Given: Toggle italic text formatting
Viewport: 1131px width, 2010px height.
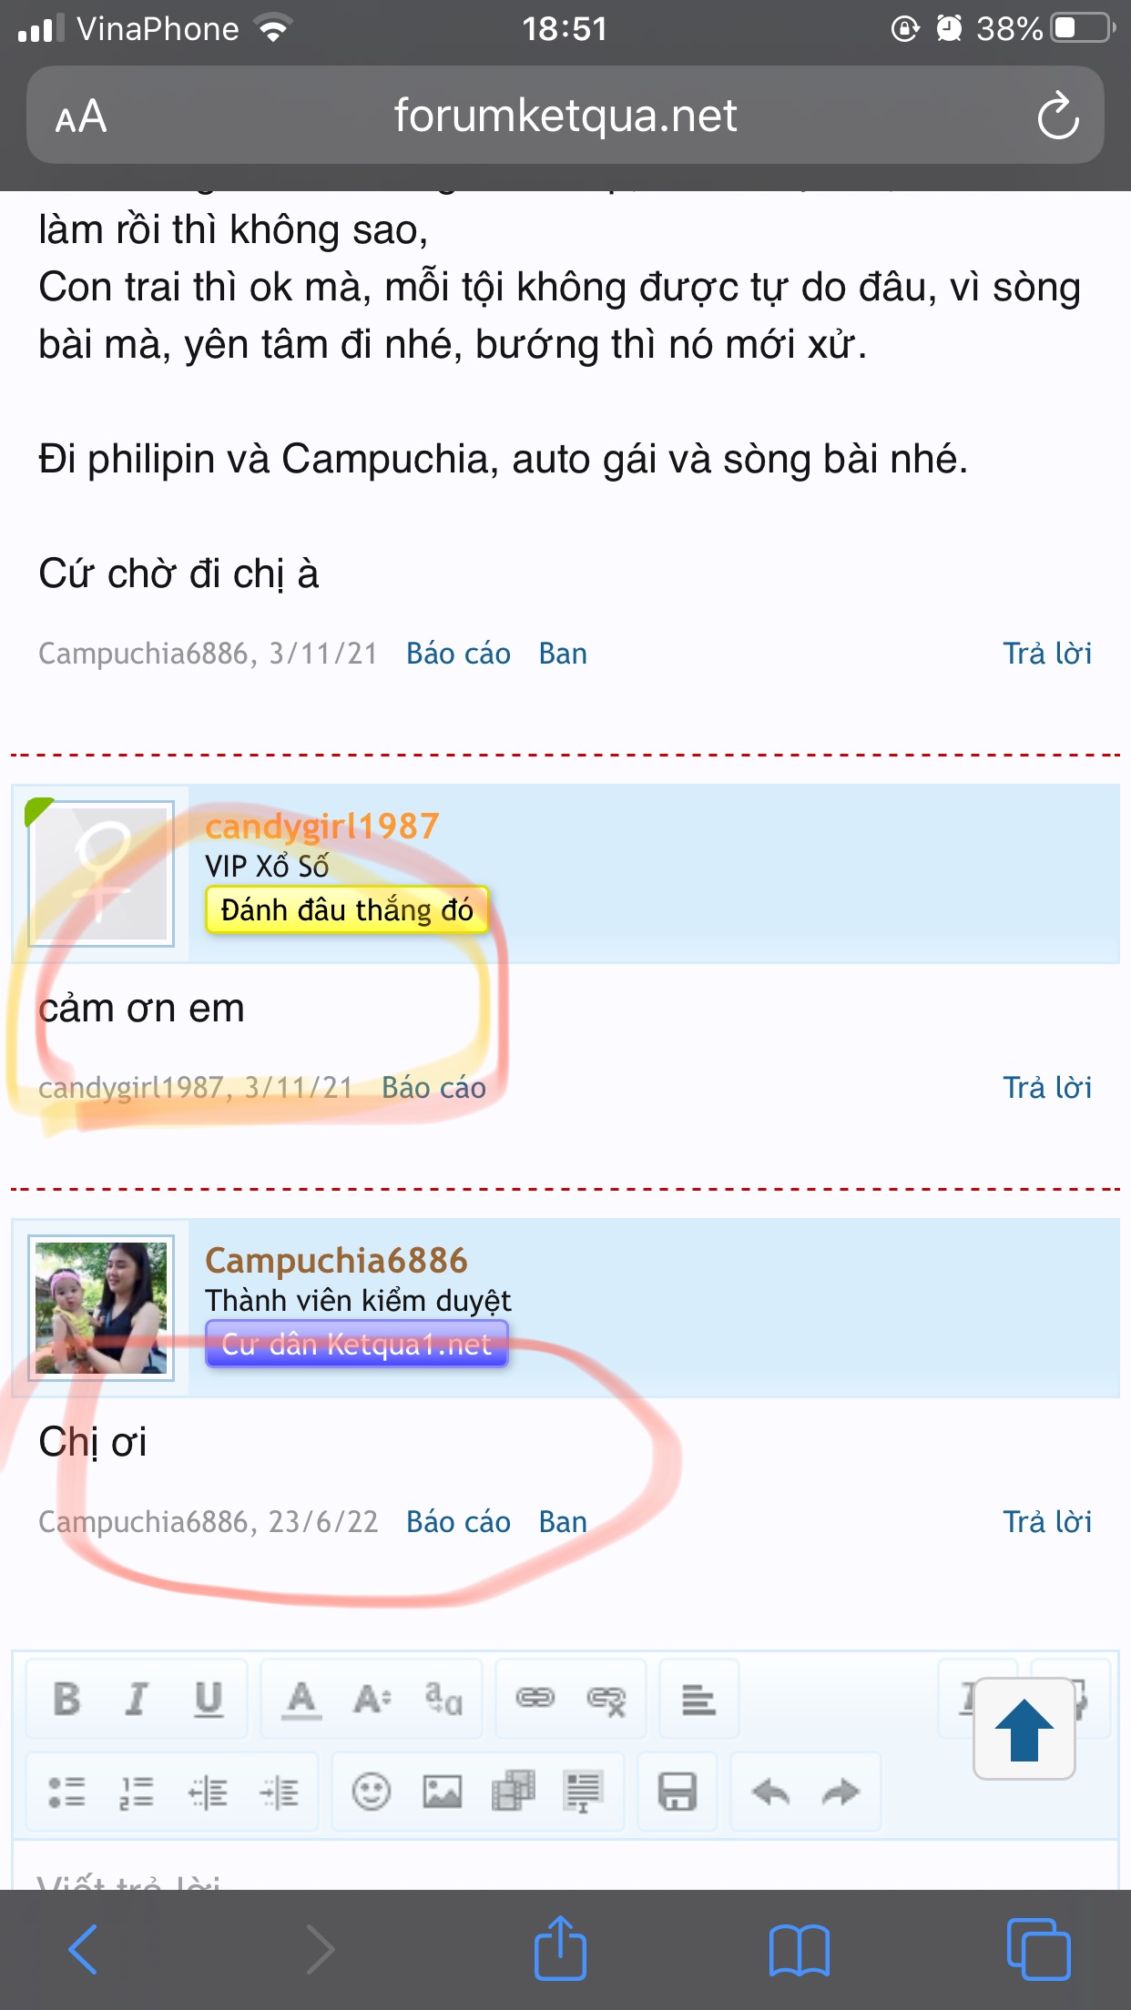Looking at the screenshot, I should [x=137, y=1699].
